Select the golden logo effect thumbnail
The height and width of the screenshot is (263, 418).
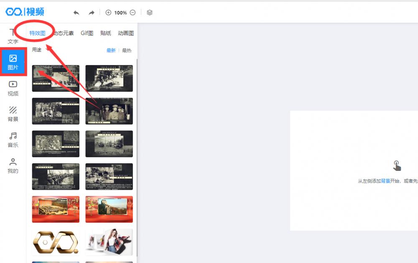click(56, 242)
